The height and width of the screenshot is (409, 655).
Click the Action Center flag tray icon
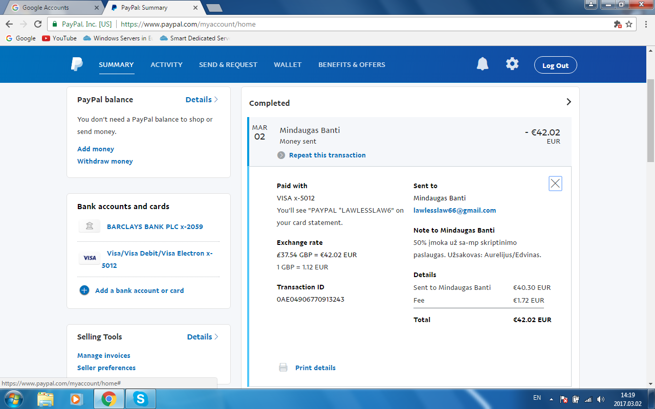564,399
